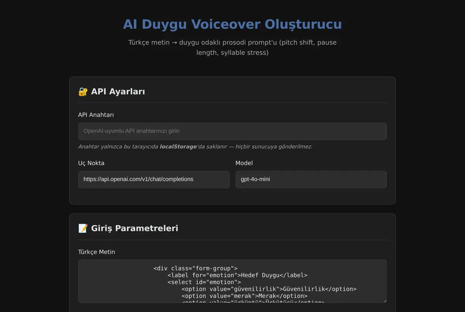Click the API Anahtarı label
This screenshot has height=312, width=465.
(x=96, y=115)
